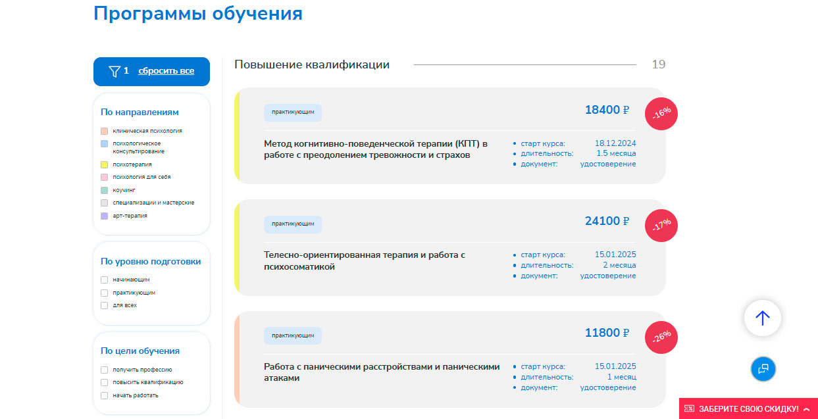818x419 pixels.
Task: Select the клиническая психология color filter
Action: [104, 131]
